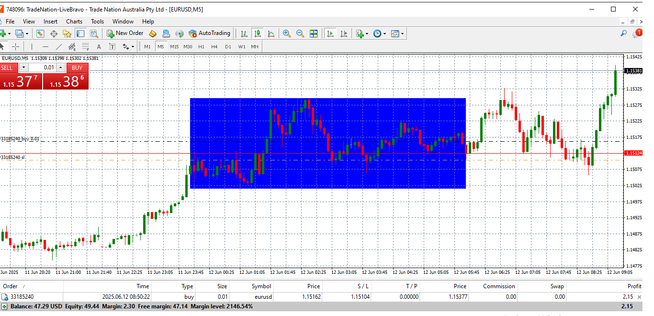Open the search magnifier in toolbar
The width and height of the screenshot is (654, 316).
[623, 34]
